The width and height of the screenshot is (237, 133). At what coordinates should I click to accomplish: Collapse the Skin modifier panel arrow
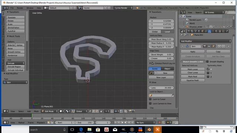click(183, 46)
